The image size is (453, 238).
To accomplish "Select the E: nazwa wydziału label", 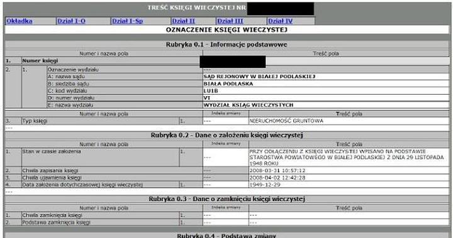I will [x=70, y=105].
